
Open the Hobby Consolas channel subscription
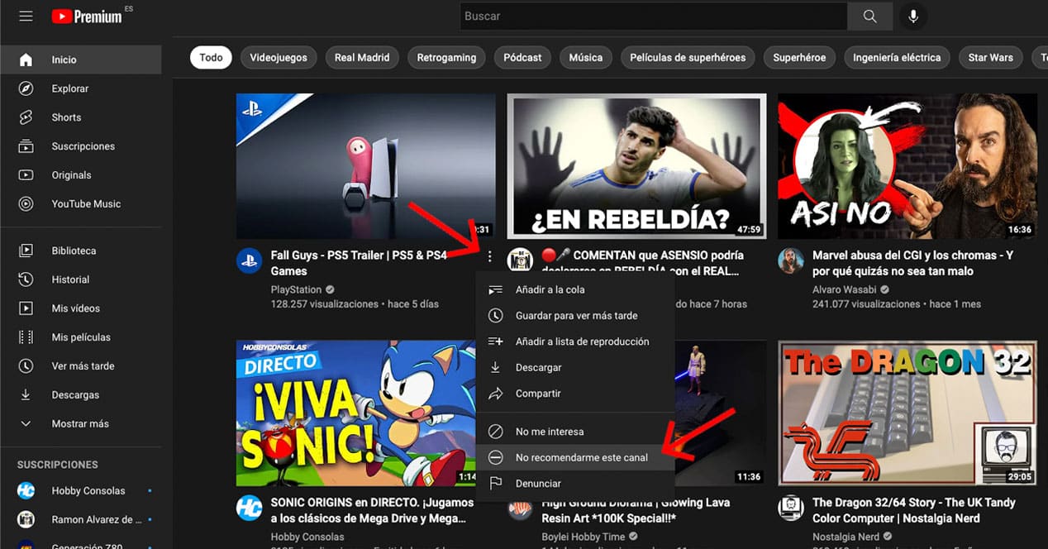coord(88,490)
